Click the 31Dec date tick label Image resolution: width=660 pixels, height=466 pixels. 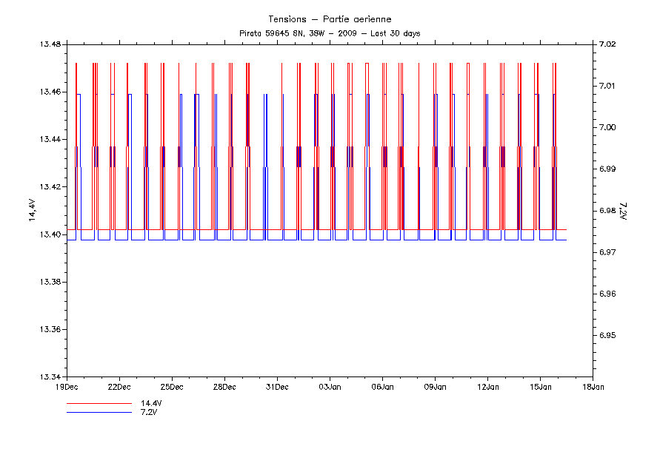(x=277, y=386)
